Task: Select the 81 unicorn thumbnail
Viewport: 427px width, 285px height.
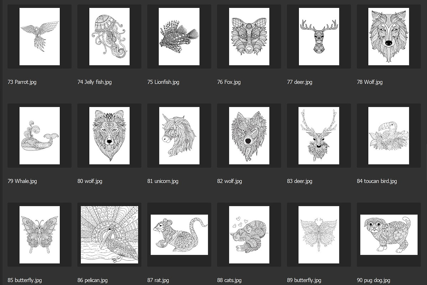Action: point(179,136)
